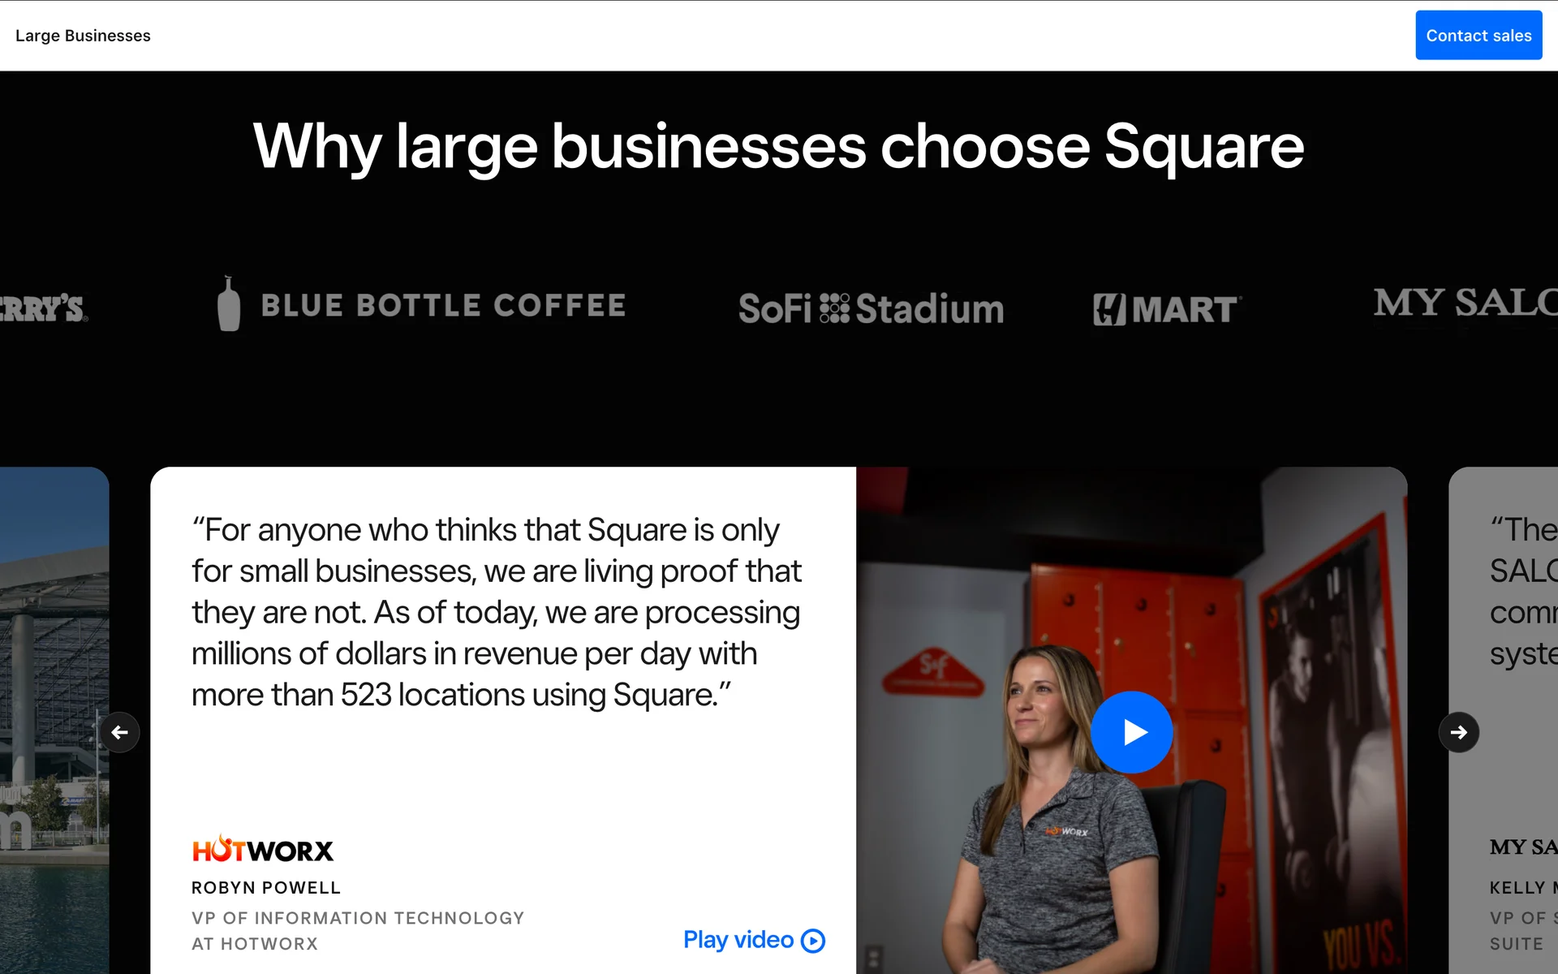Click the VP of Information Technology title
Viewport: 1558px width, 974px height.
tap(358, 918)
